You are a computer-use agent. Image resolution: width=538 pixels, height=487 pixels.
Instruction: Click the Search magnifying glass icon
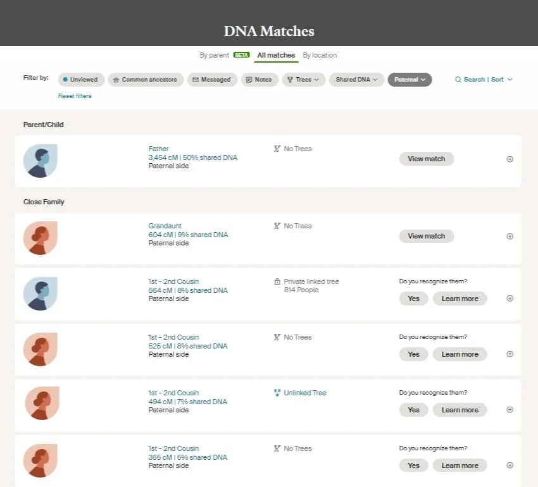coord(458,79)
